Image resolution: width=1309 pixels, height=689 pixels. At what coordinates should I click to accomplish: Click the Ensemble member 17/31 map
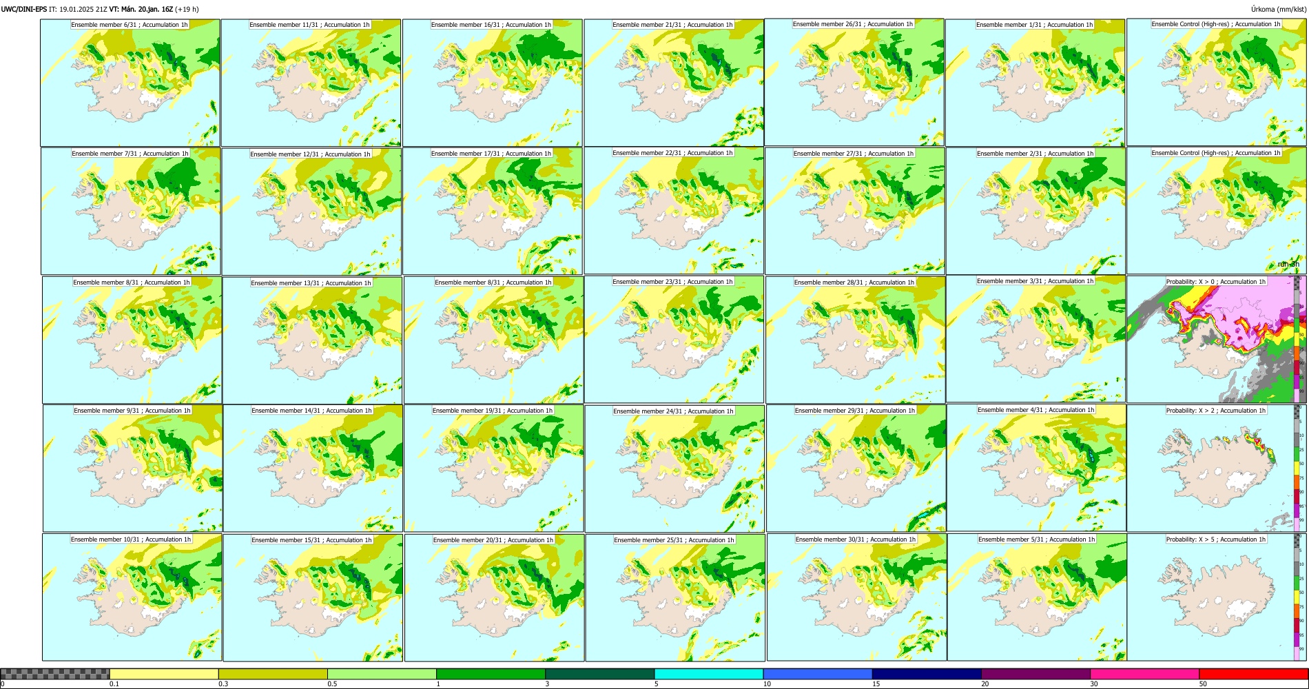[x=493, y=212]
